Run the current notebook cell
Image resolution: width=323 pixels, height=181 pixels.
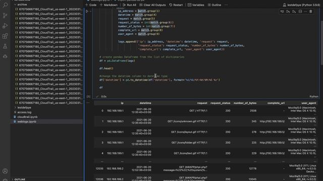(87, 11)
